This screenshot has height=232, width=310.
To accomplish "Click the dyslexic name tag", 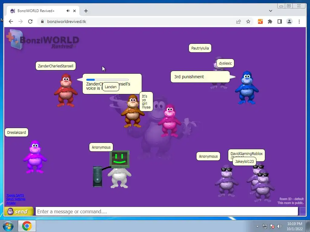I will 225,63.
